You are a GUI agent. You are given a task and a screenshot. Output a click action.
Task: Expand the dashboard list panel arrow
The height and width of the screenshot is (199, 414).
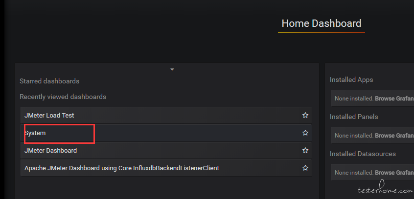tap(172, 70)
